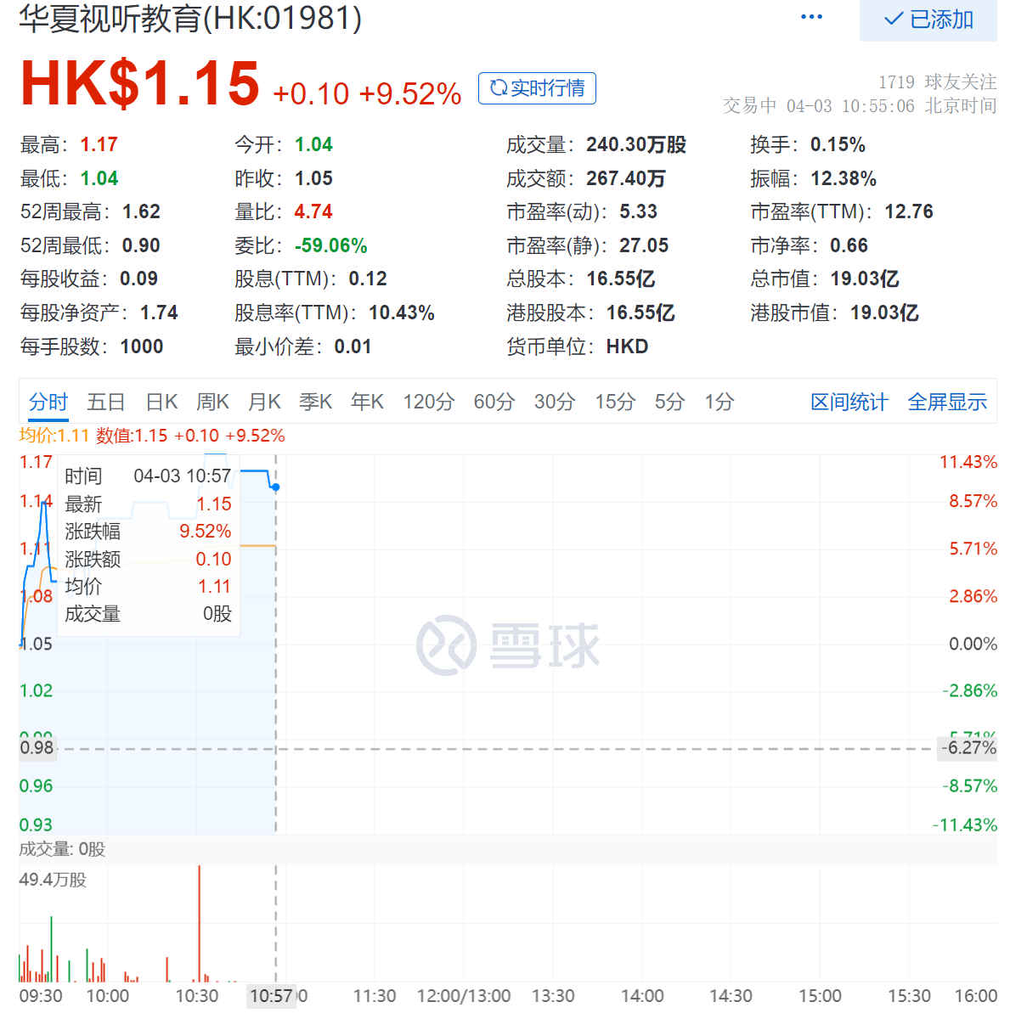Select the 季K chart tab
Viewport: 1010px width, 1019px height.
pos(315,402)
